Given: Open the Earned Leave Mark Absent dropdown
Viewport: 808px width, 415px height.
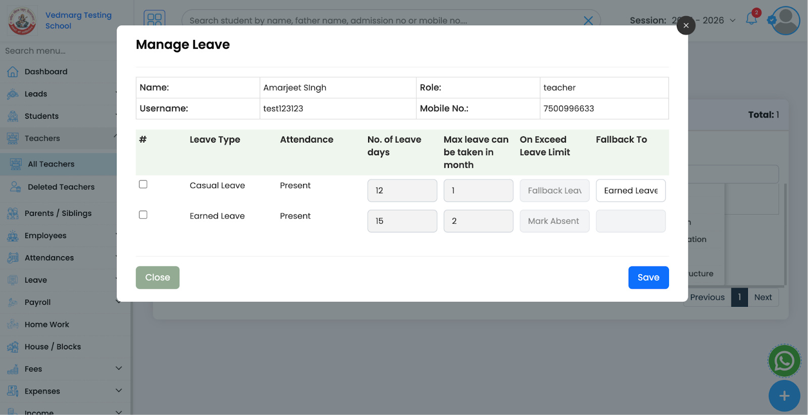Looking at the screenshot, I should click(554, 221).
